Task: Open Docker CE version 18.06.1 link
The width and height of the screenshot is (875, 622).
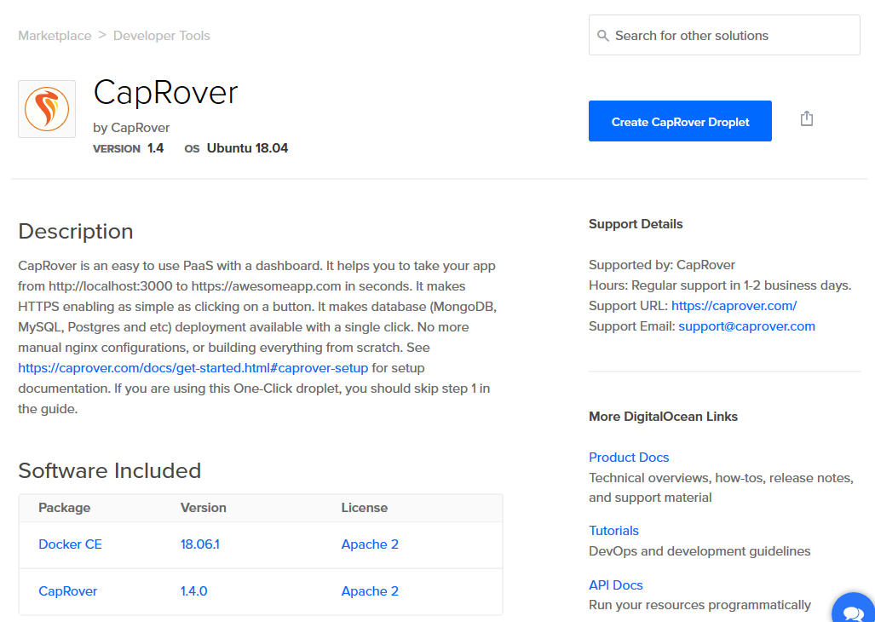Action: click(x=199, y=544)
